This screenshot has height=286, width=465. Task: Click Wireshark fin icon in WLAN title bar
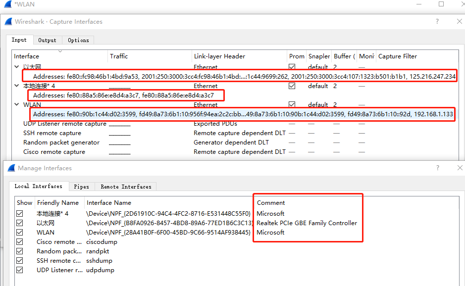[x=8, y=4]
